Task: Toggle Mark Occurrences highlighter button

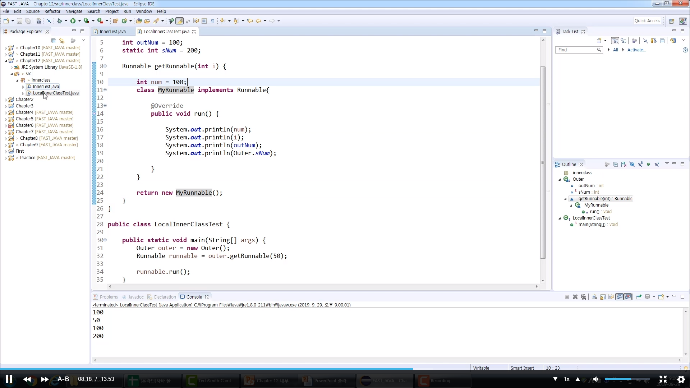Action: [x=179, y=21]
